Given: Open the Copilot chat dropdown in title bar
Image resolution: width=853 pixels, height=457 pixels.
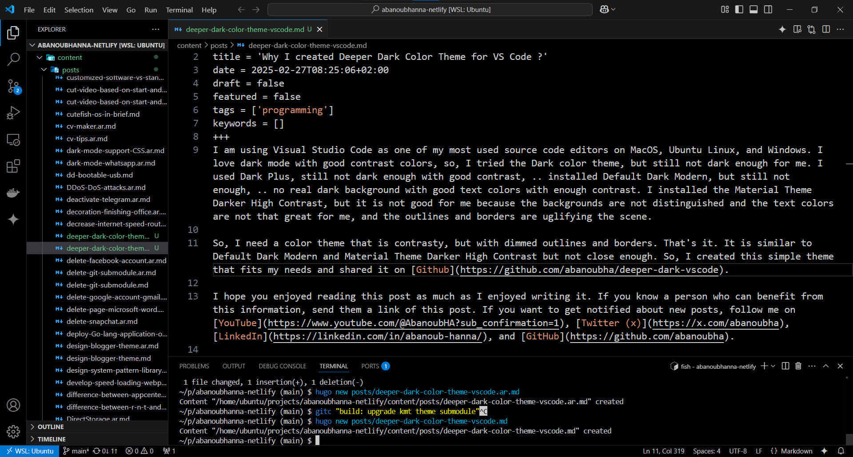Looking at the screenshot, I should pyautogui.click(x=614, y=9).
